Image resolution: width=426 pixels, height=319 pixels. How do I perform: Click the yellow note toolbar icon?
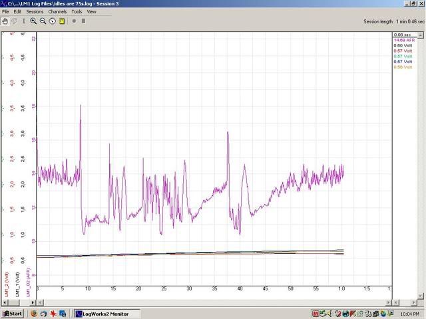[x=61, y=21]
